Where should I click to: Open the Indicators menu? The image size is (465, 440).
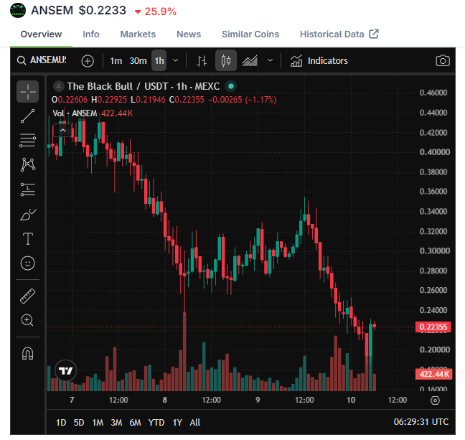[x=319, y=61]
